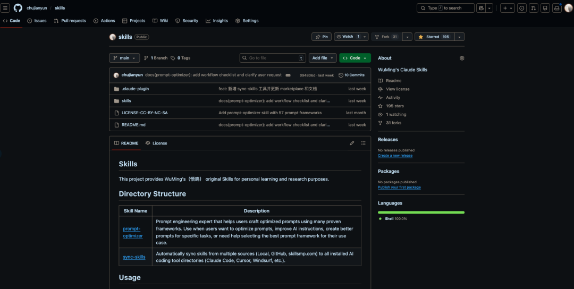The width and height of the screenshot is (574, 289).
Task: Open Activity link in About sidebar
Action: pyautogui.click(x=389, y=98)
